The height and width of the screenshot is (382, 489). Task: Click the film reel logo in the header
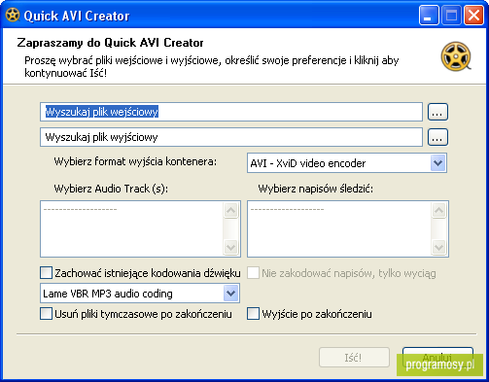click(456, 56)
